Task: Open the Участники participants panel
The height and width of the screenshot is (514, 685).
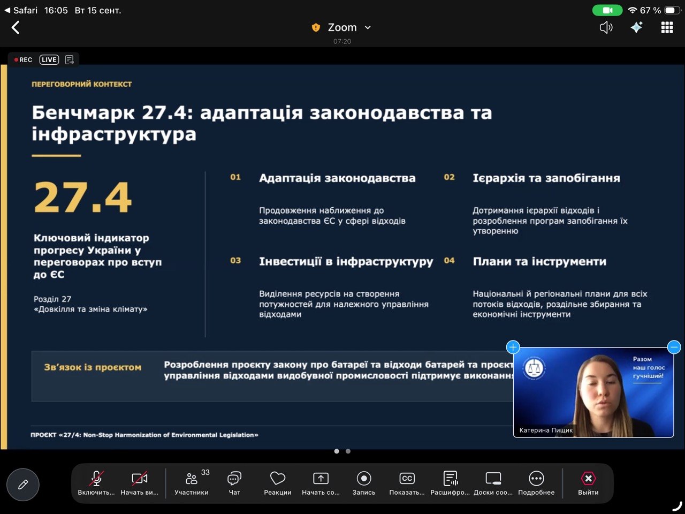Action: [x=192, y=483]
